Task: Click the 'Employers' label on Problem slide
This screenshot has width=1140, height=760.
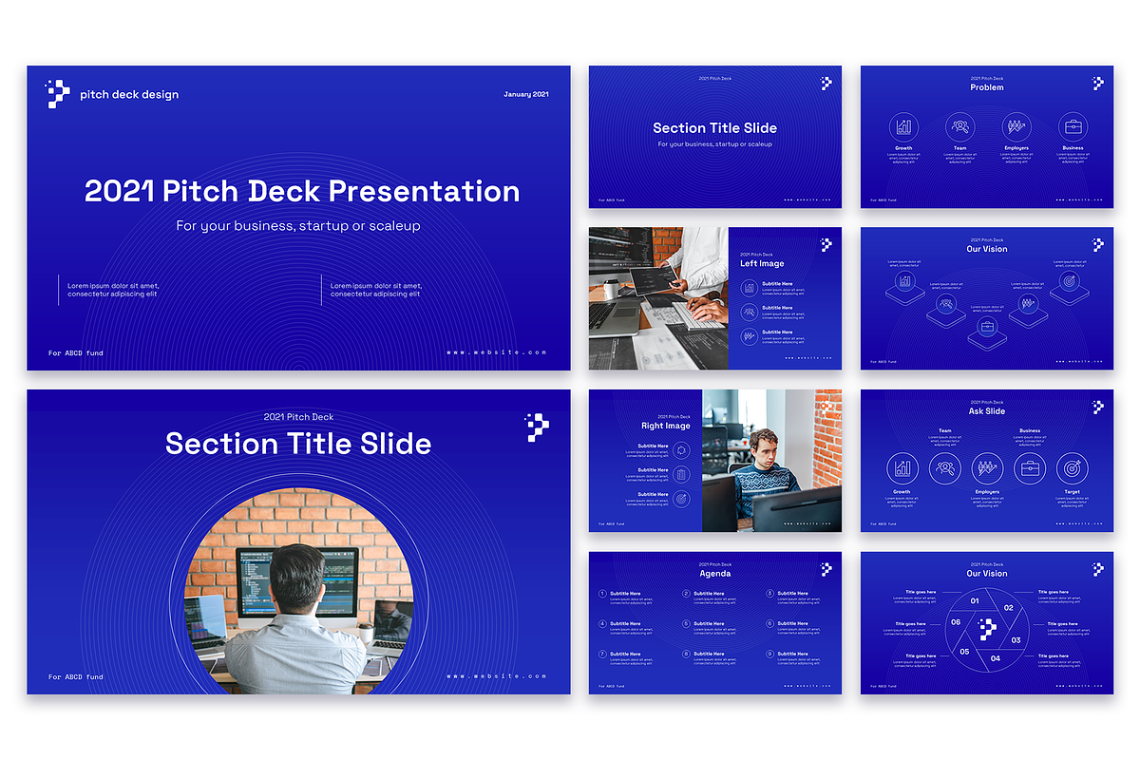Action: pyautogui.click(x=1016, y=148)
